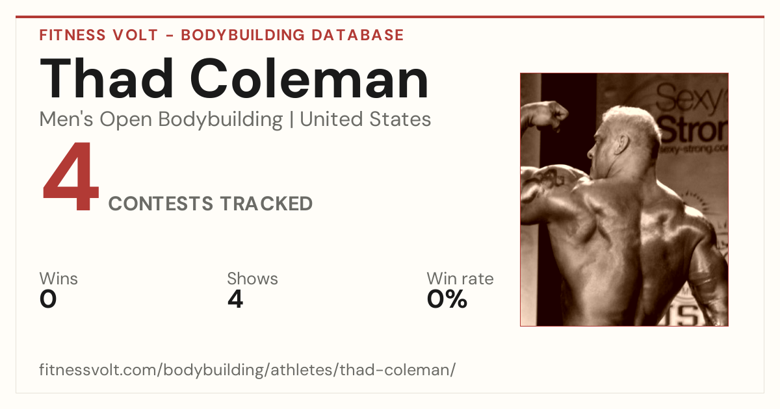Click the pipe separator in the subtitle
Viewport: 780px width, 409px height.
291,120
